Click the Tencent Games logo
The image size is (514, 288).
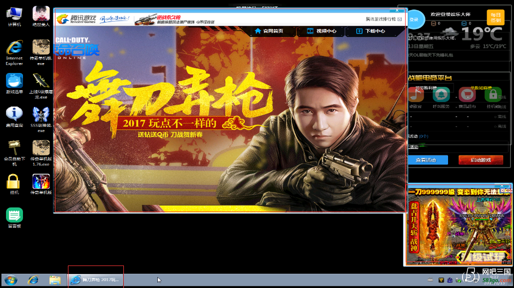pyautogui.click(x=76, y=19)
